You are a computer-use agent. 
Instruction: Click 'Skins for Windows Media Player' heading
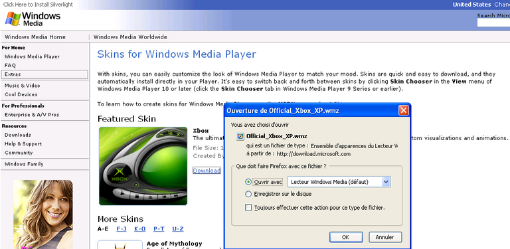point(177,54)
